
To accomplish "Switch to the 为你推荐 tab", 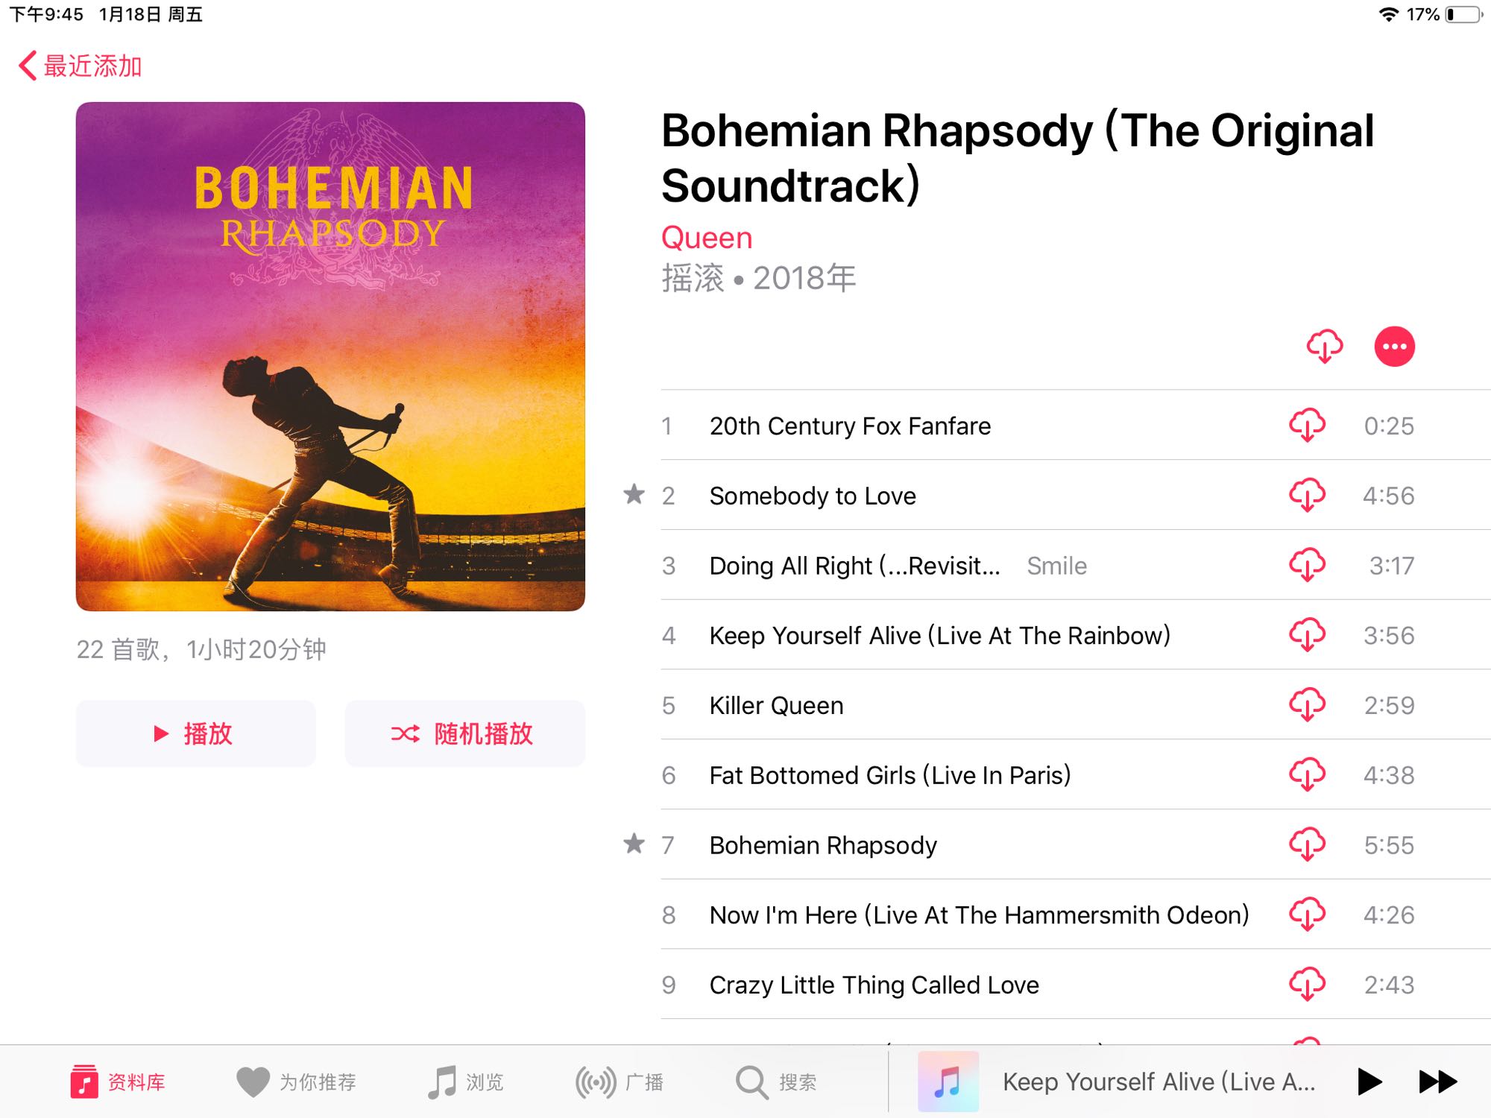I will 297,1081.
